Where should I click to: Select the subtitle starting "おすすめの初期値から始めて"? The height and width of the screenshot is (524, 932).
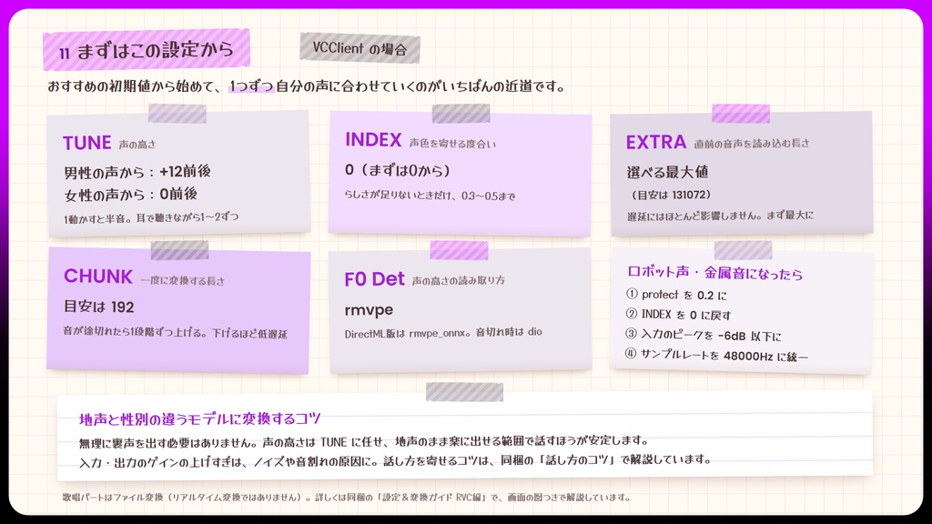click(306, 86)
